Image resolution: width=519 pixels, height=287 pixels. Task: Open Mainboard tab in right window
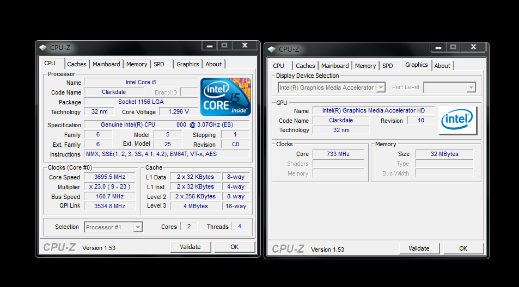[x=335, y=66]
